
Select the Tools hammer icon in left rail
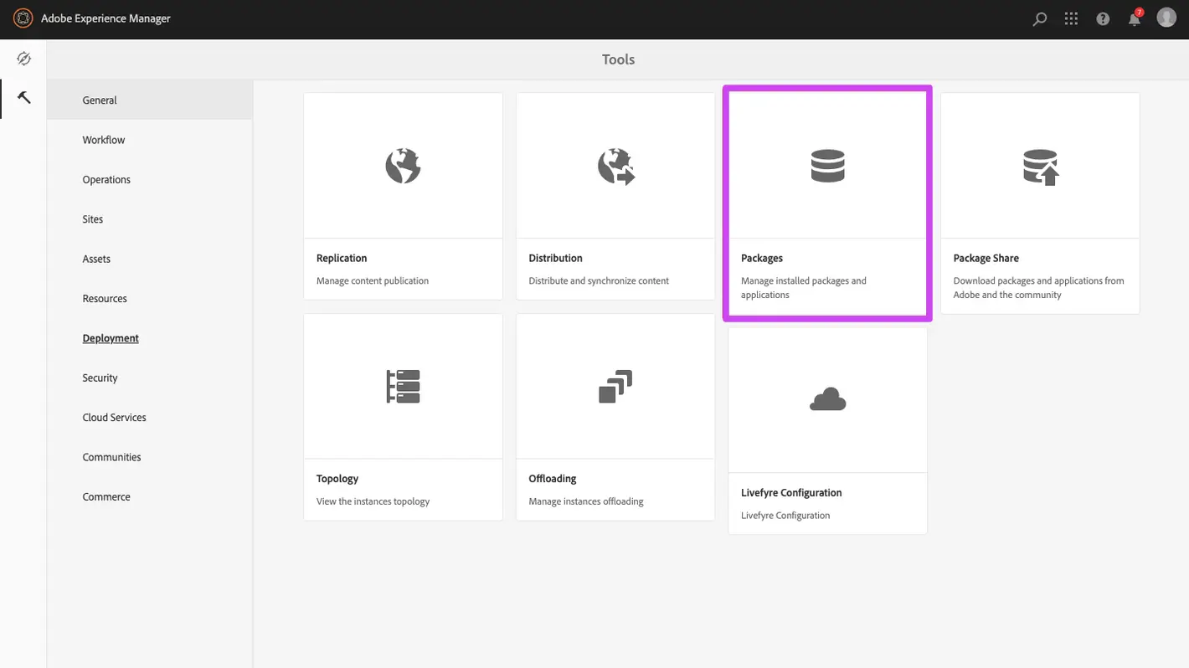(23, 98)
